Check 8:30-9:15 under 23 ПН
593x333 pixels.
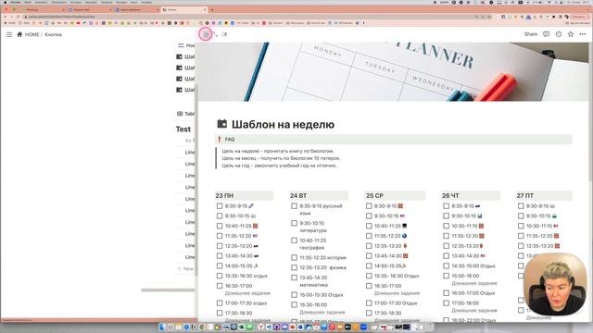220,206
